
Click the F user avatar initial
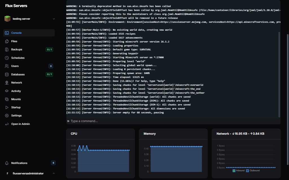click(7, 173)
